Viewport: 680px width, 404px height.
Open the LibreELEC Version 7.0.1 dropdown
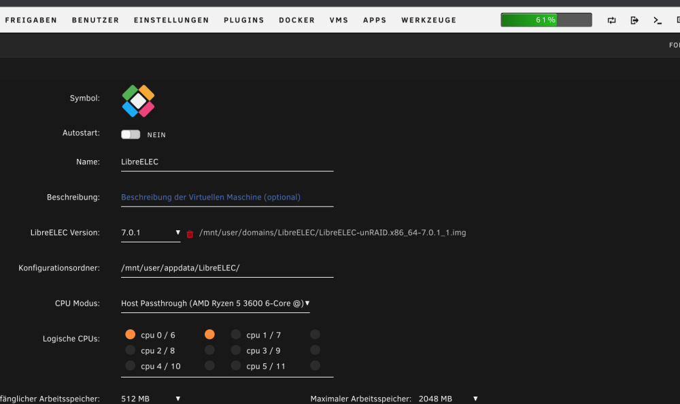pos(150,233)
